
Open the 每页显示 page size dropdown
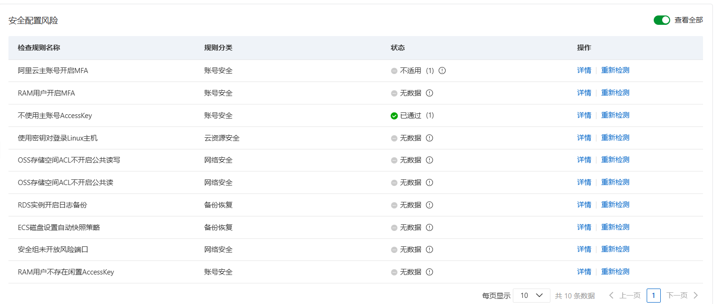[532, 296]
